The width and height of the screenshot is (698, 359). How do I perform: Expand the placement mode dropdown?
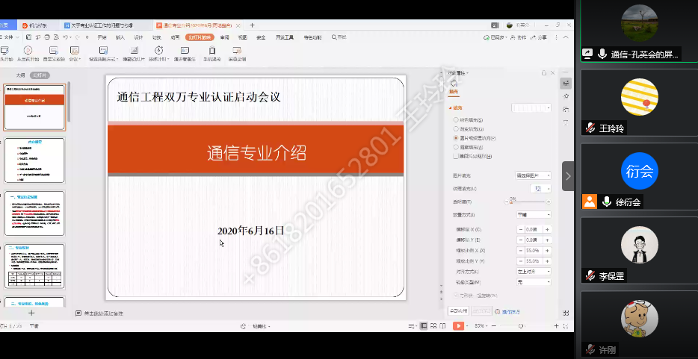[x=534, y=214]
